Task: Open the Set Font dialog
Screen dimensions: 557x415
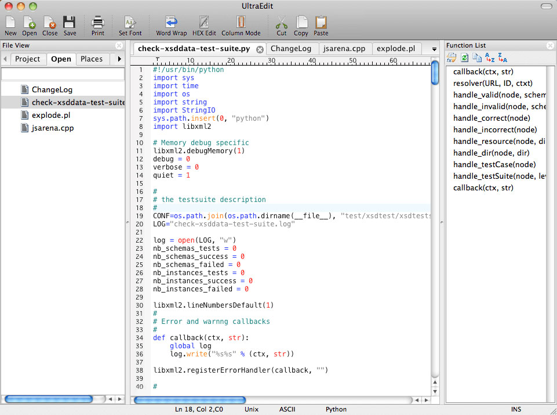Action: (x=130, y=26)
